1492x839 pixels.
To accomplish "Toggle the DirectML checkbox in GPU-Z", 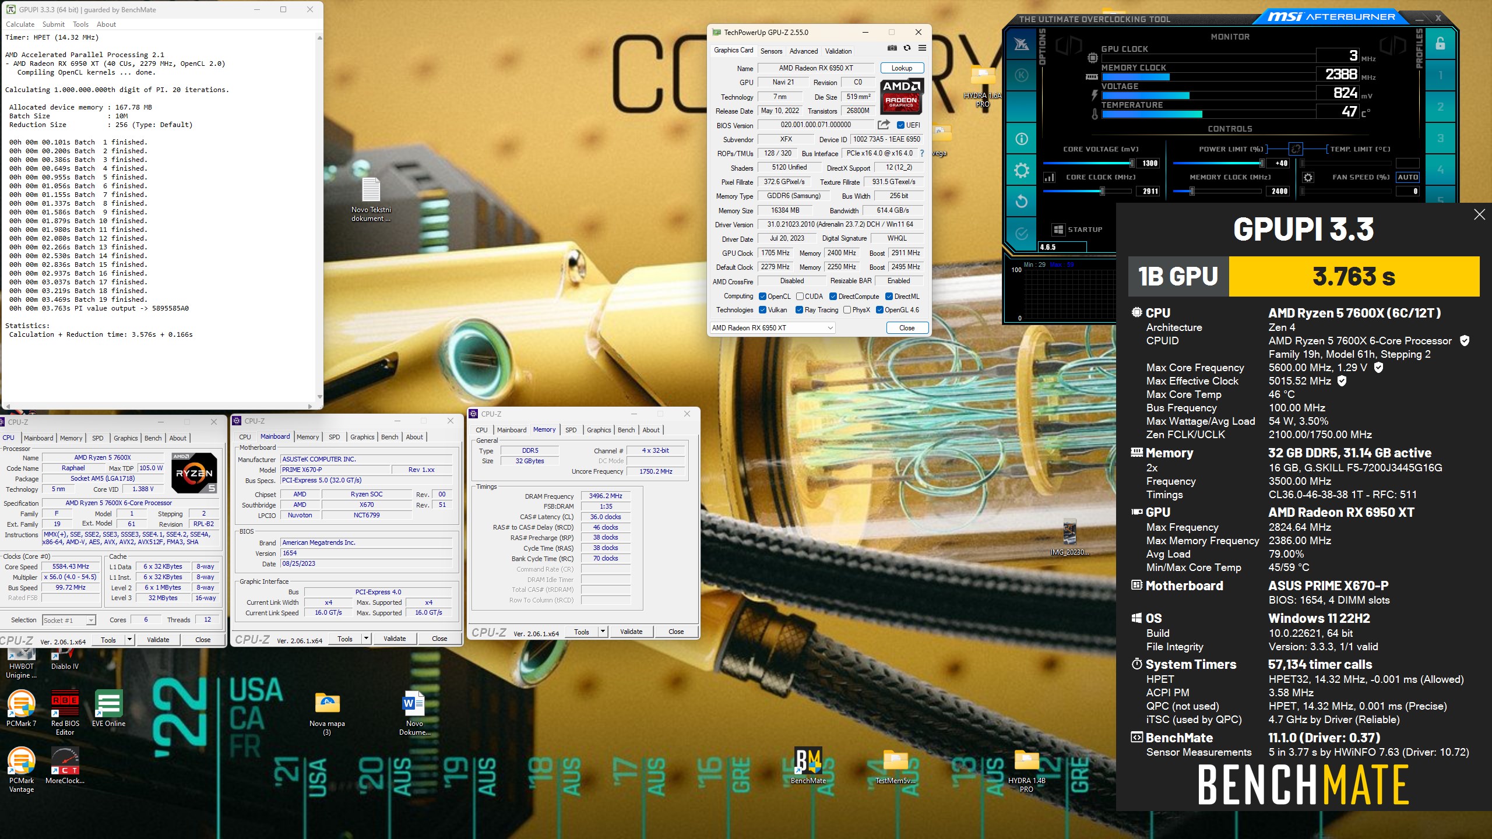I will 889,297.
